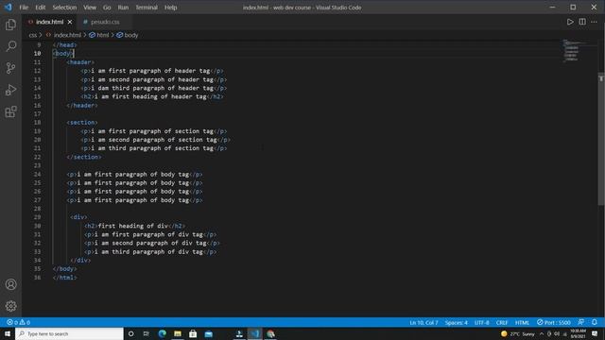
Task: Click 'i am third paragraph of section tag'
Action: [152, 148]
